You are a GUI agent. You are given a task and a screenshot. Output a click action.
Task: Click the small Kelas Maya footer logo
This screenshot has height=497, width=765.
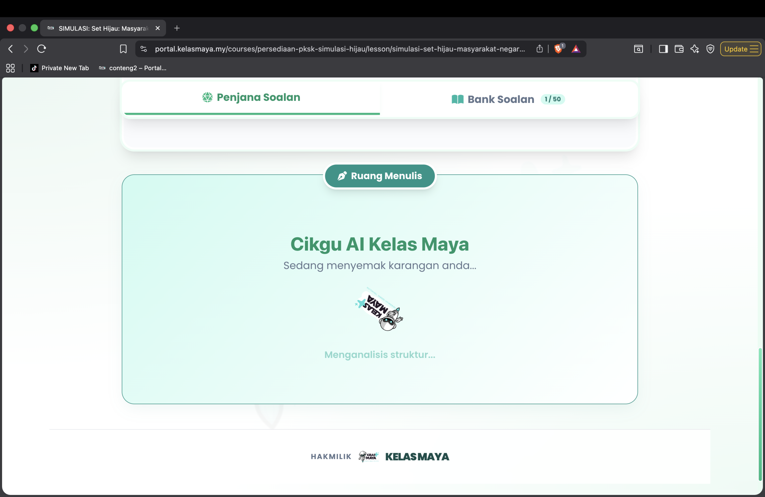(x=368, y=456)
